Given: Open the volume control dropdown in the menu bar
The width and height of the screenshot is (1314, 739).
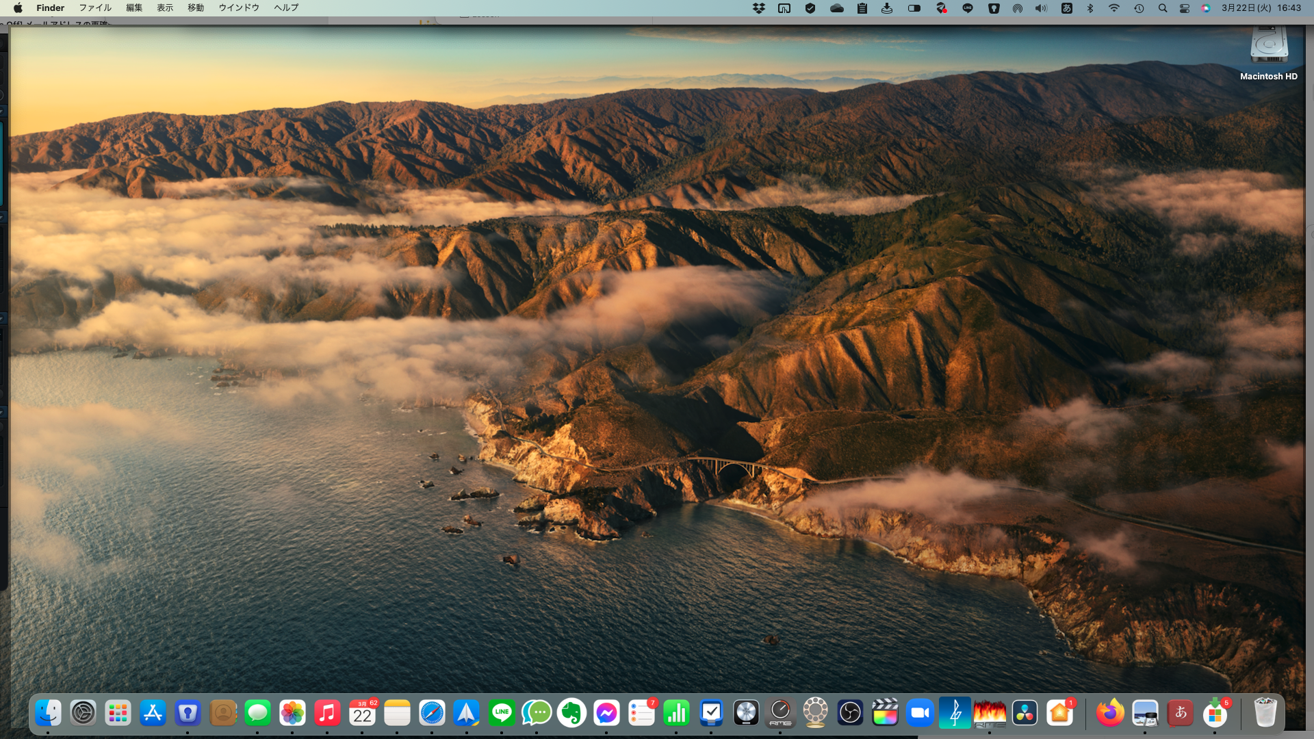Looking at the screenshot, I should click(x=1041, y=8).
